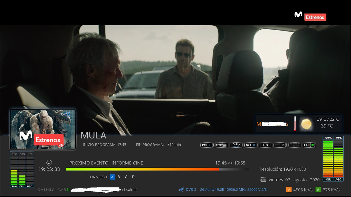Click the LAN network status icon

pyautogui.click(x=309, y=145)
